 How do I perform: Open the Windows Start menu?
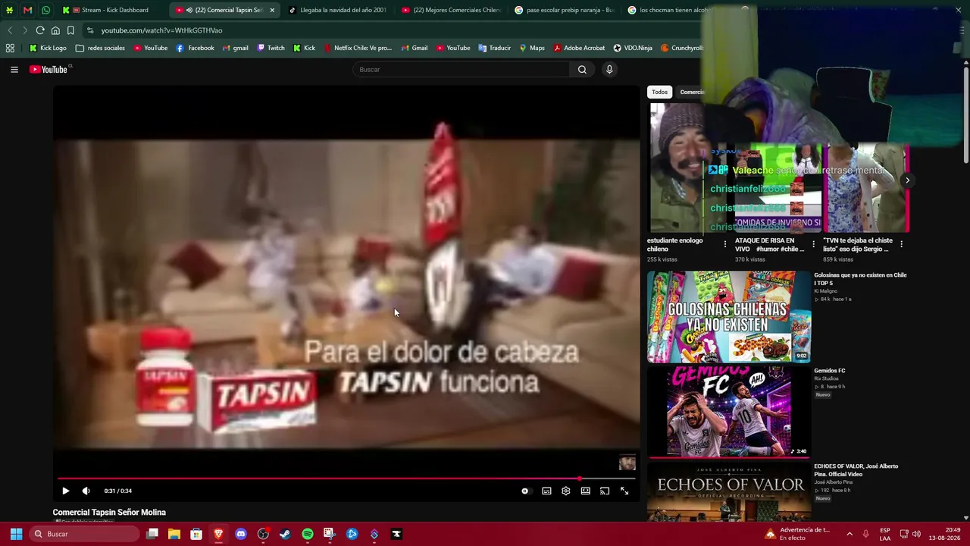16,534
